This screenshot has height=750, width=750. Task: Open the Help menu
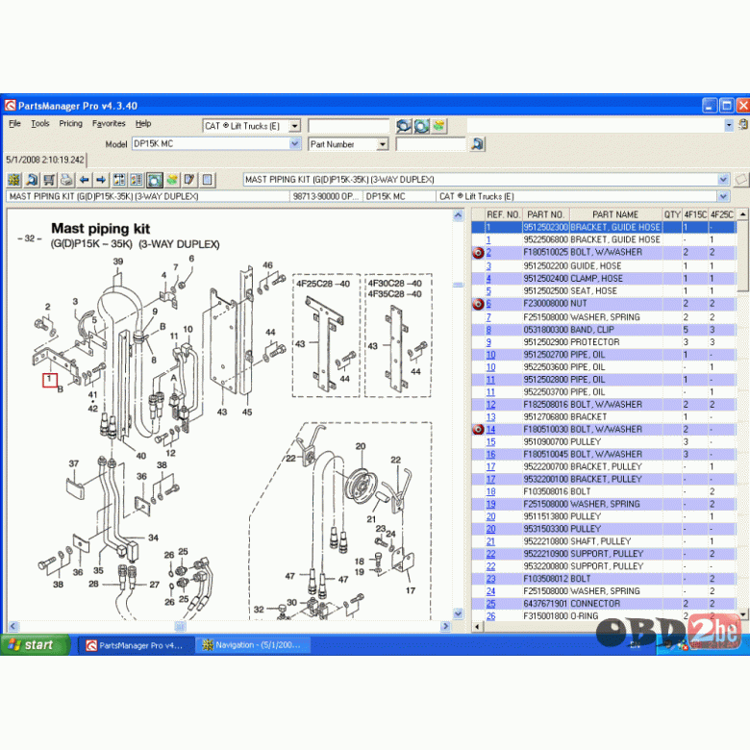coord(143,123)
